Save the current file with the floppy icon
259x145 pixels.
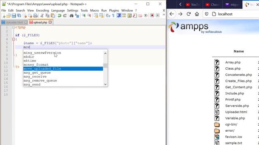click(x=14, y=16)
